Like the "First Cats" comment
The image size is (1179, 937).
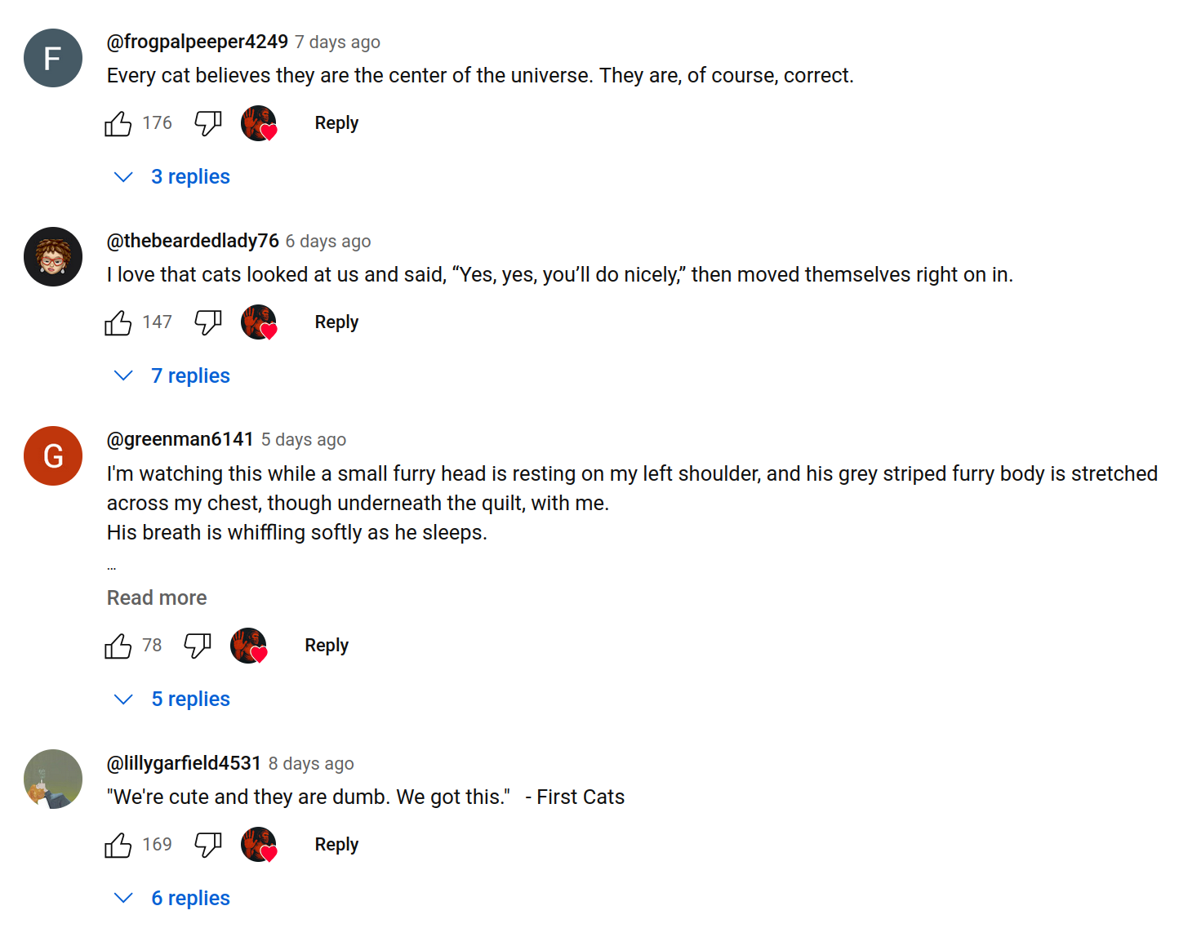pyautogui.click(x=118, y=845)
